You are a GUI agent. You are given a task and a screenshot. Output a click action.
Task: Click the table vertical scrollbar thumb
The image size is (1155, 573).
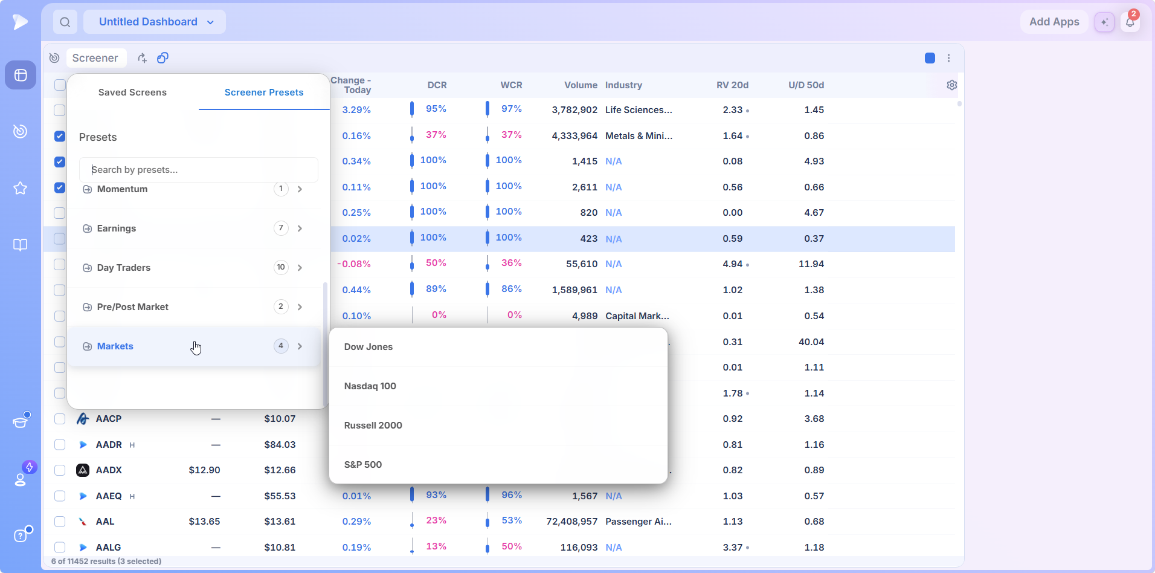[x=959, y=104]
